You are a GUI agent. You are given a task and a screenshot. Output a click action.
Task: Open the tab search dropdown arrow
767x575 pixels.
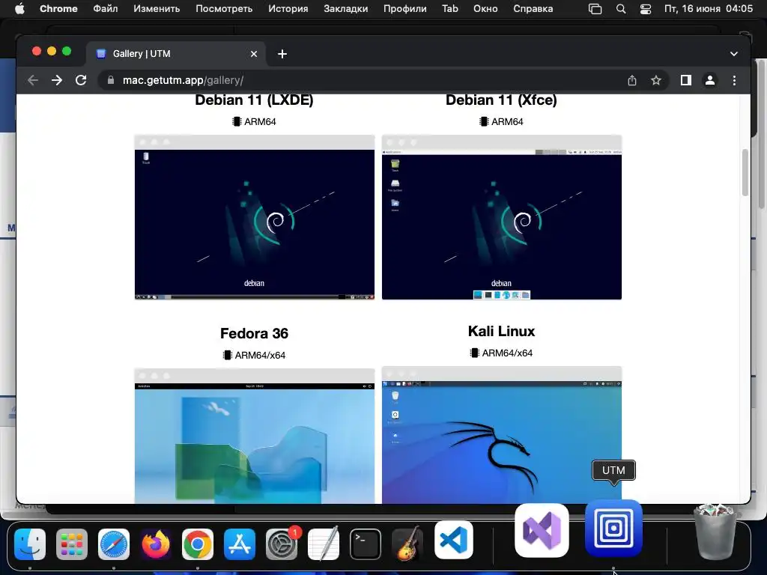click(x=734, y=54)
